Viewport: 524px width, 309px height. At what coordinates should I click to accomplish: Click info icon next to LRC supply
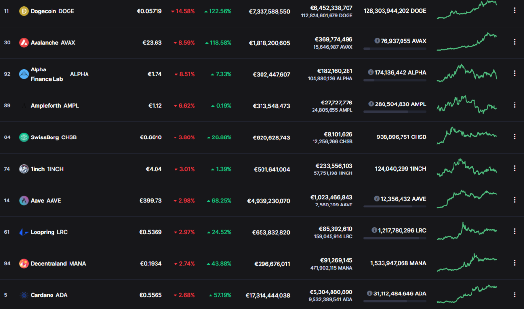pyautogui.click(x=374, y=230)
